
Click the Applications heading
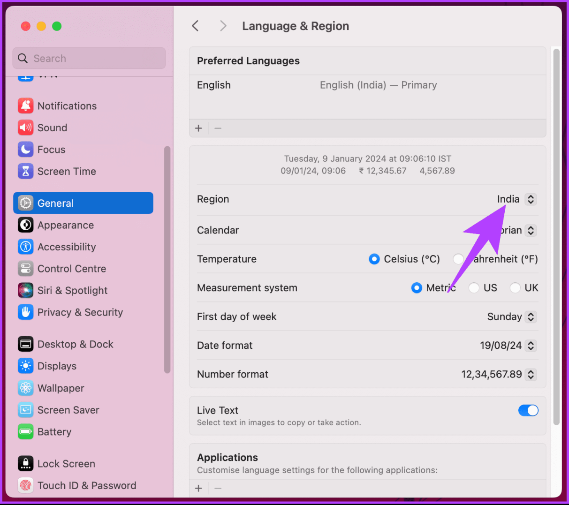[x=228, y=457]
